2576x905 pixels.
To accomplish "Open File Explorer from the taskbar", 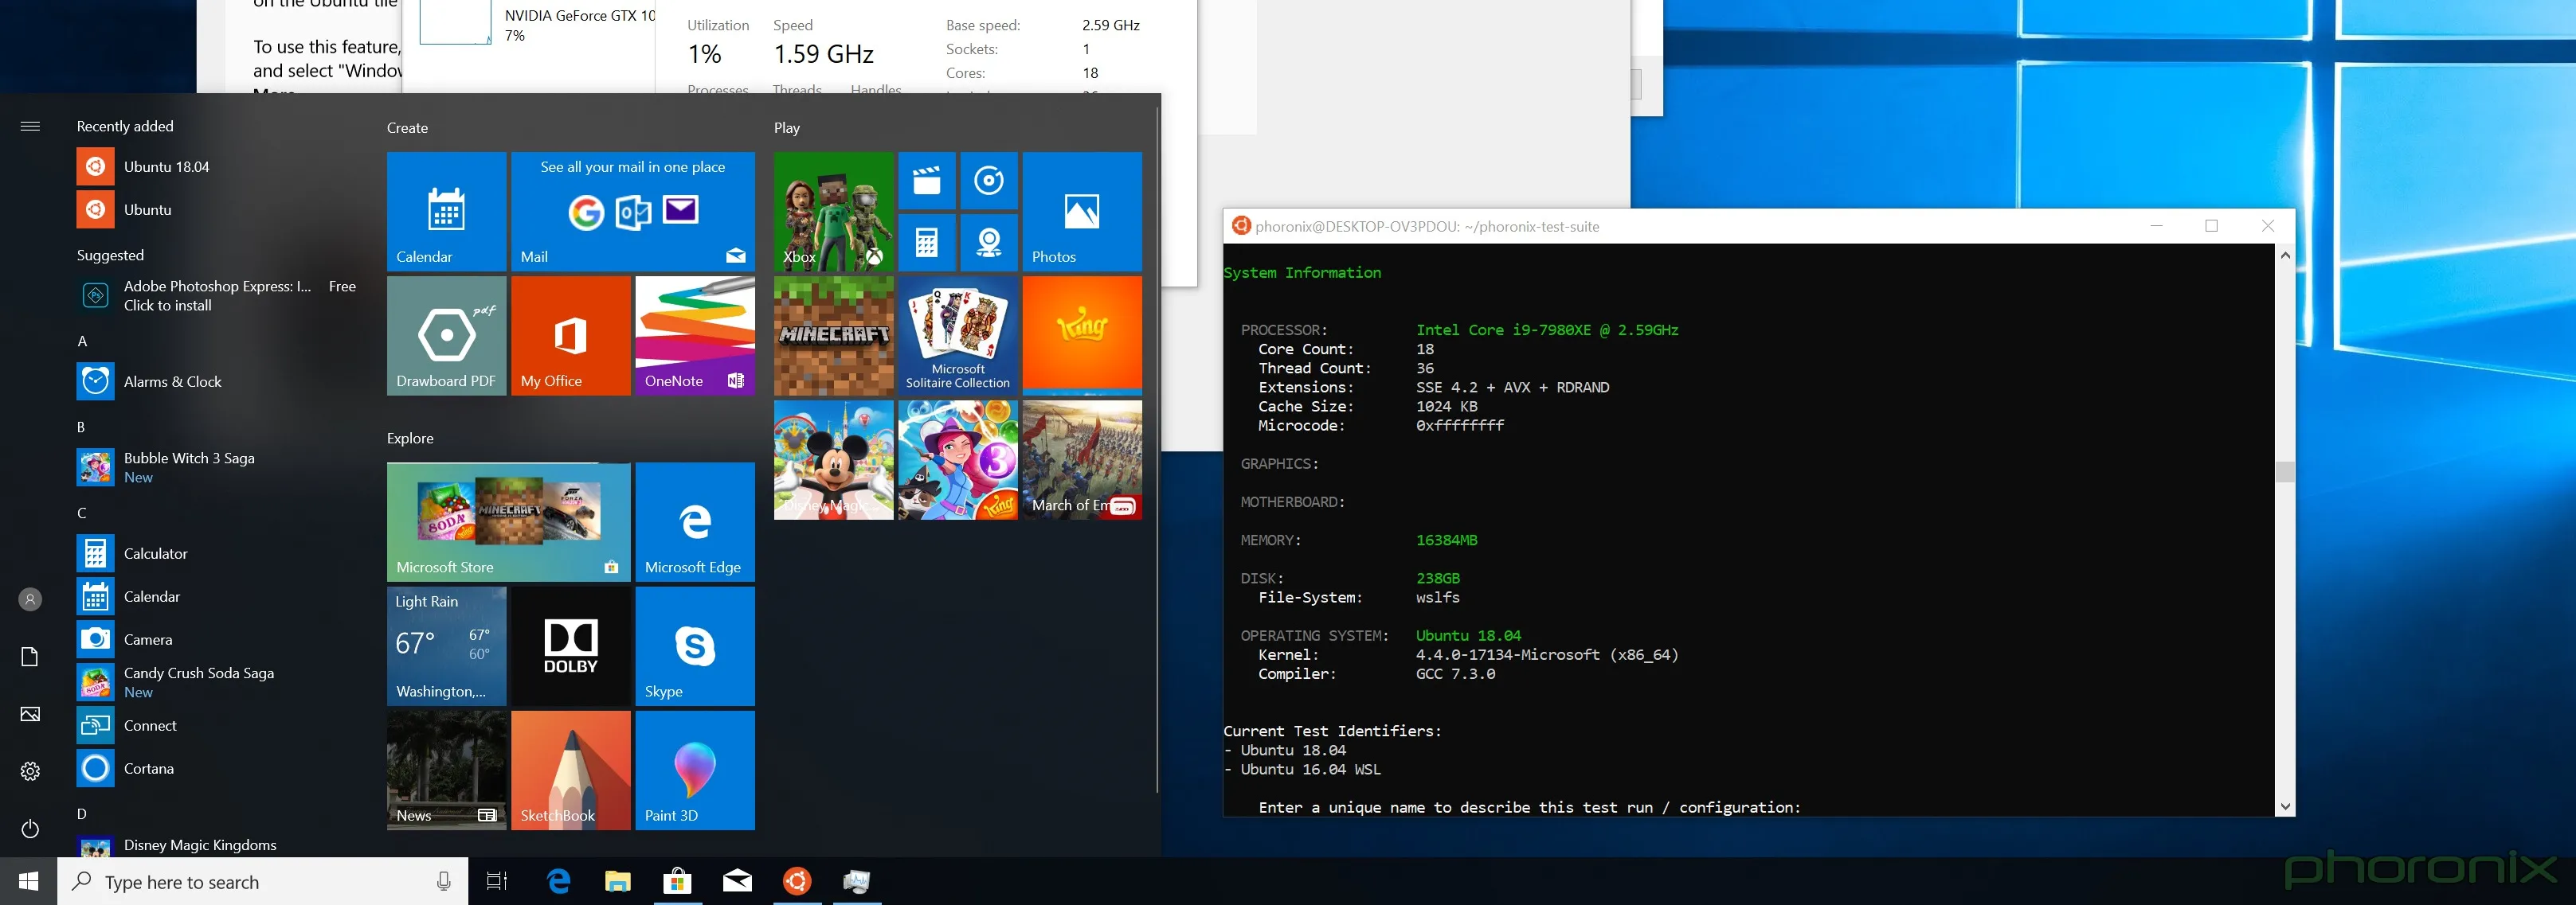I will [618, 881].
